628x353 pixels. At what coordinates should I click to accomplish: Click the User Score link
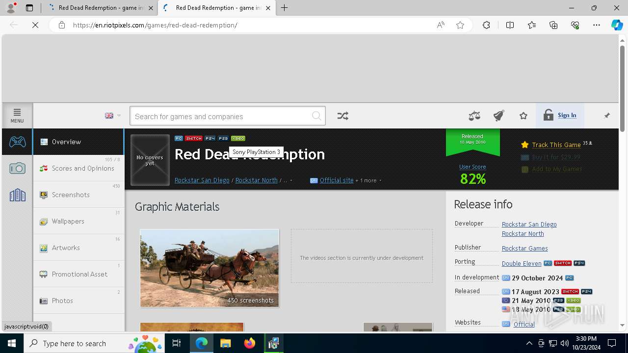click(x=472, y=167)
